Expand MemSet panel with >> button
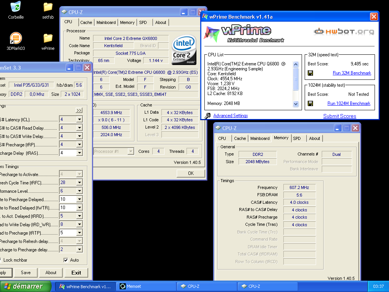 (79, 110)
